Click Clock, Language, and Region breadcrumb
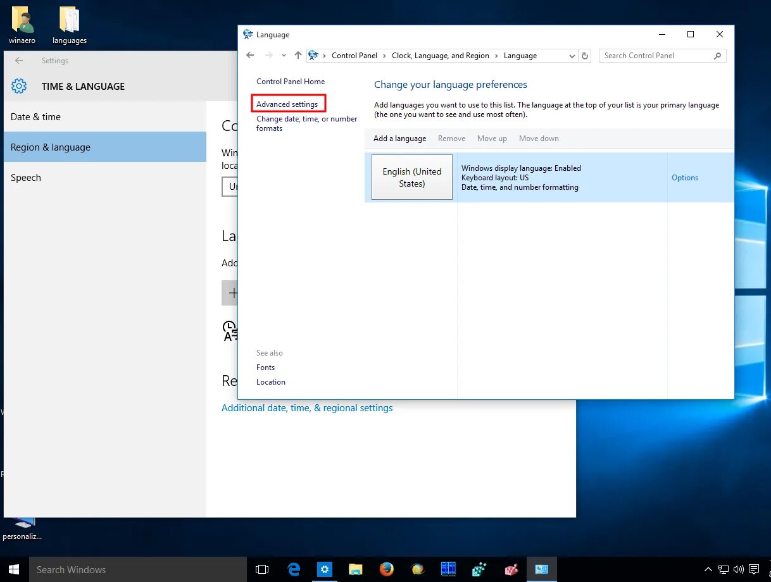The height and width of the screenshot is (582, 771). (x=441, y=56)
